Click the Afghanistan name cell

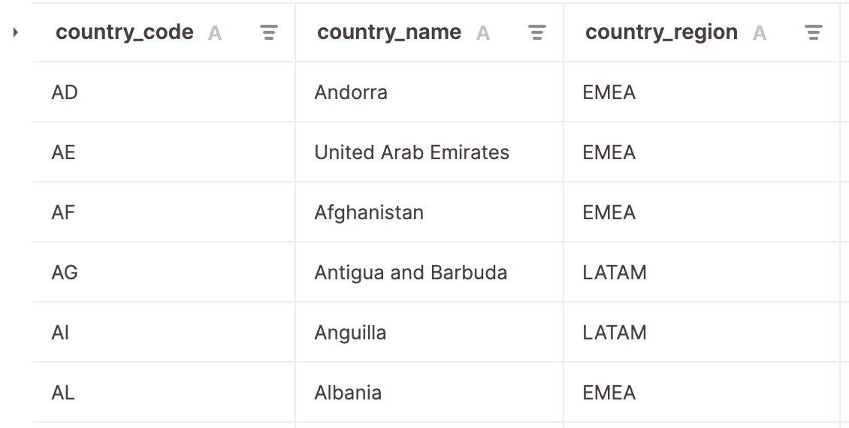click(369, 212)
